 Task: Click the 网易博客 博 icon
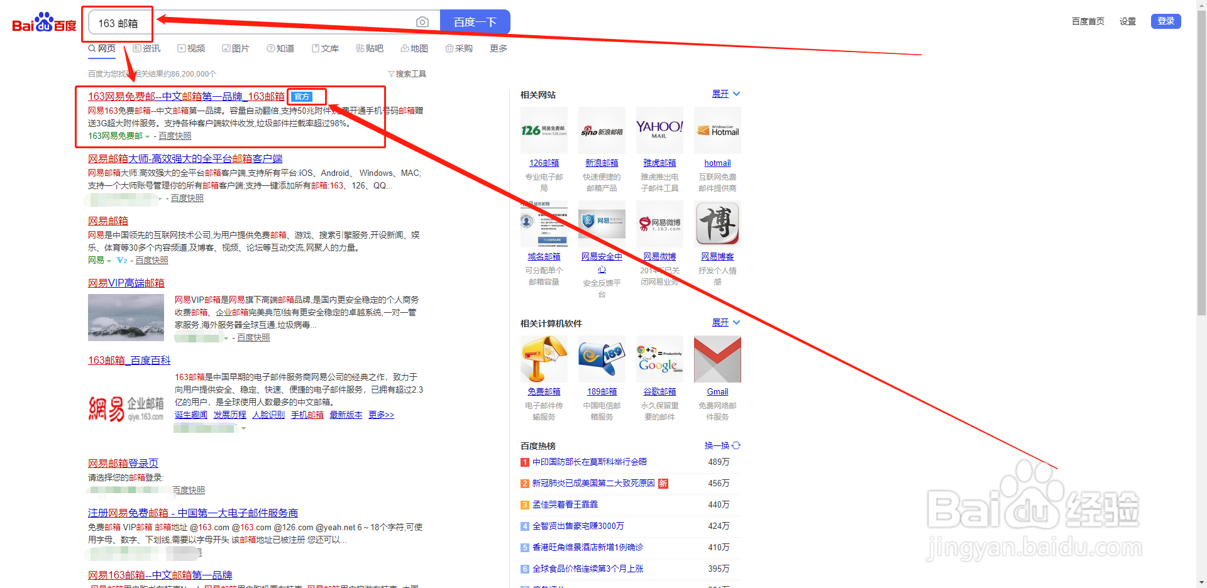click(717, 224)
